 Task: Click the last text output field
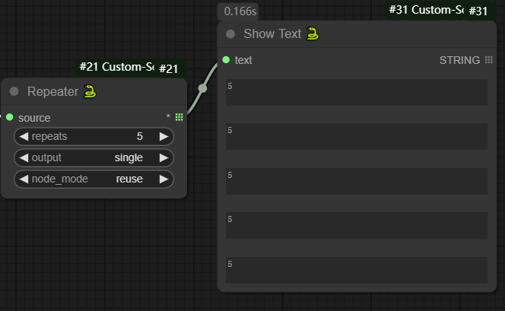coord(356,270)
